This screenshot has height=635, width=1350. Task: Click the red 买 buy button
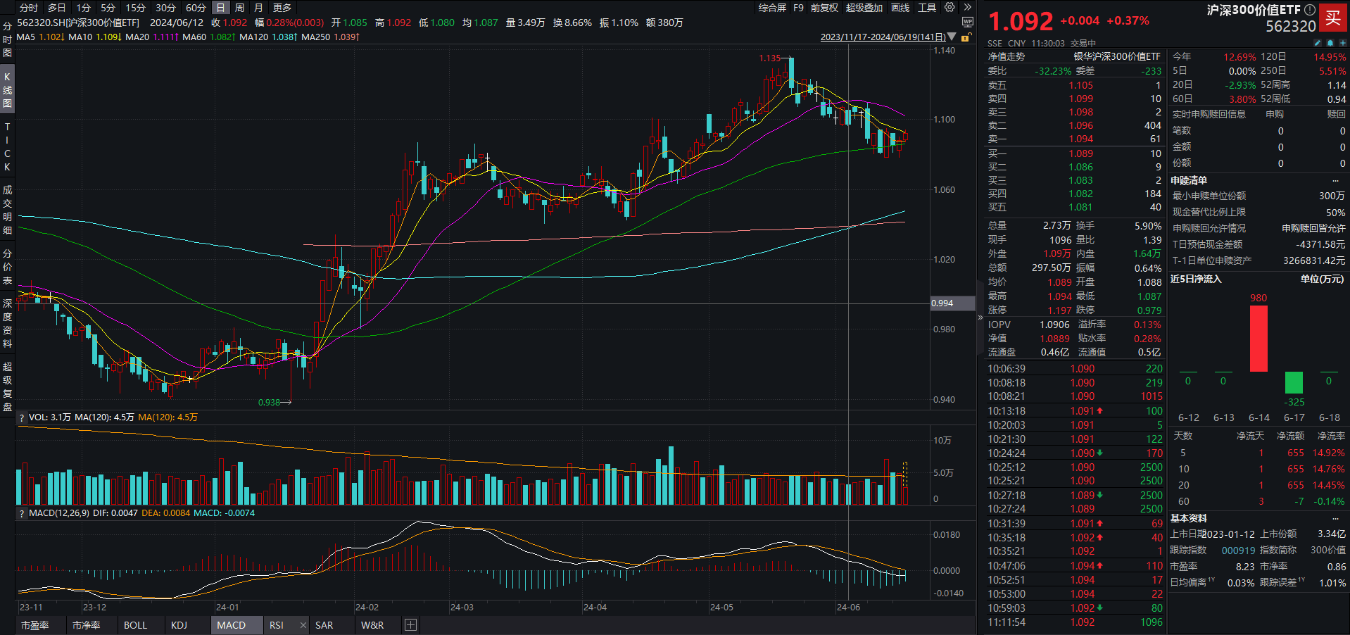pyautogui.click(x=1333, y=18)
